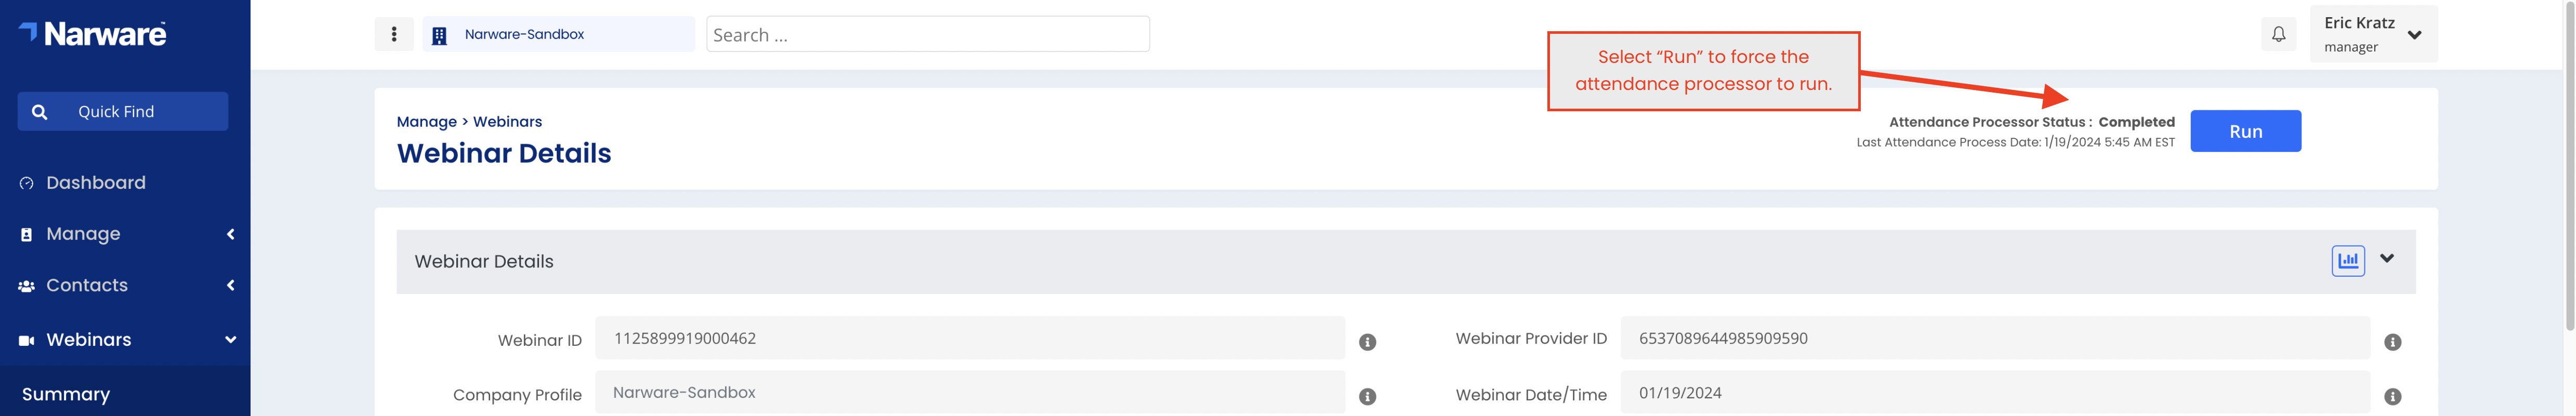2576x416 pixels.
Task: Show info for Webinar Date/Time field
Action: click(2392, 397)
